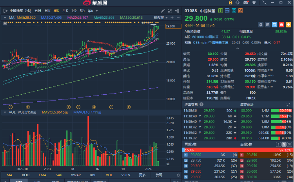Toggle the BOLL indicator
Image resolution: width=294 pixels, height=182 pixels.
[x=26, y=175]
